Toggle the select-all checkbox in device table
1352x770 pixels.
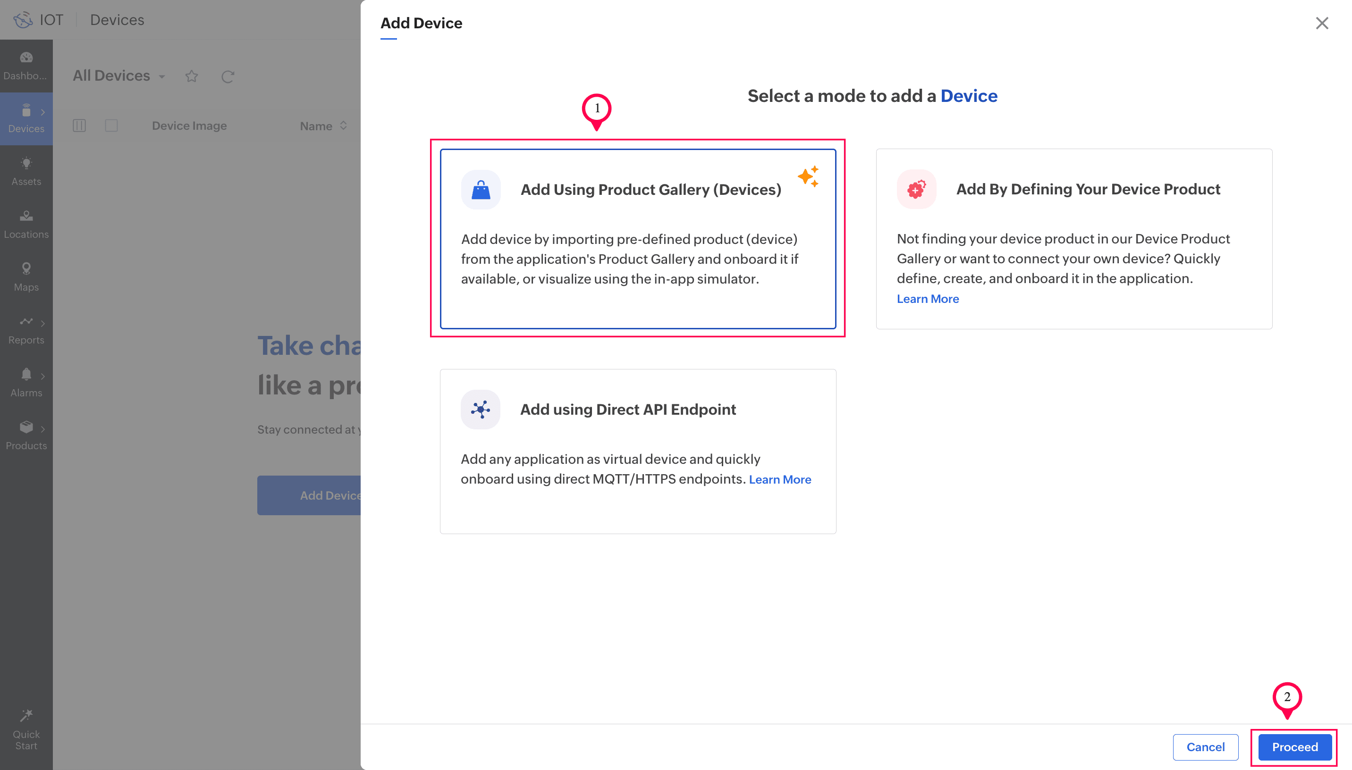click(111, 126)
